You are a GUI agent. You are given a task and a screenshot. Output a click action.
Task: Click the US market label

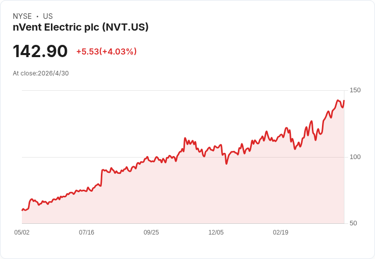click(48, 16)
